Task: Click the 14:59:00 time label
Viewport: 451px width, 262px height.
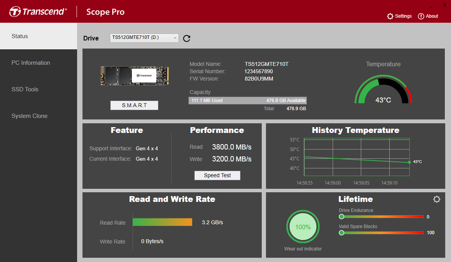Action: [x=333, y=183]
